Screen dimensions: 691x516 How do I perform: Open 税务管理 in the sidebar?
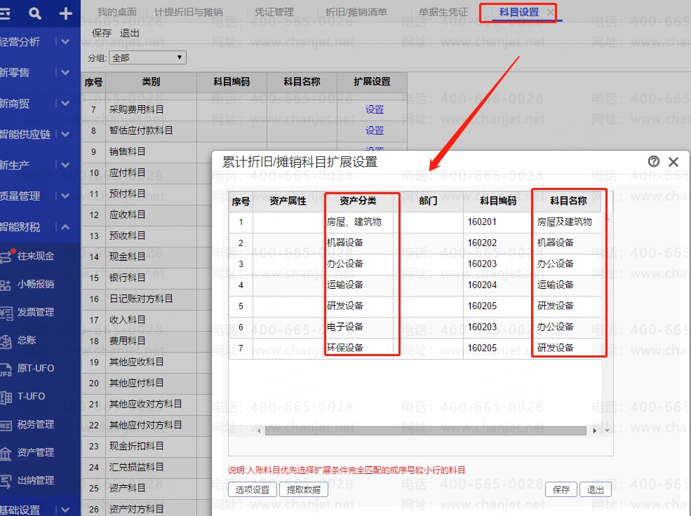pyautogui.click(x=35, y=424)
